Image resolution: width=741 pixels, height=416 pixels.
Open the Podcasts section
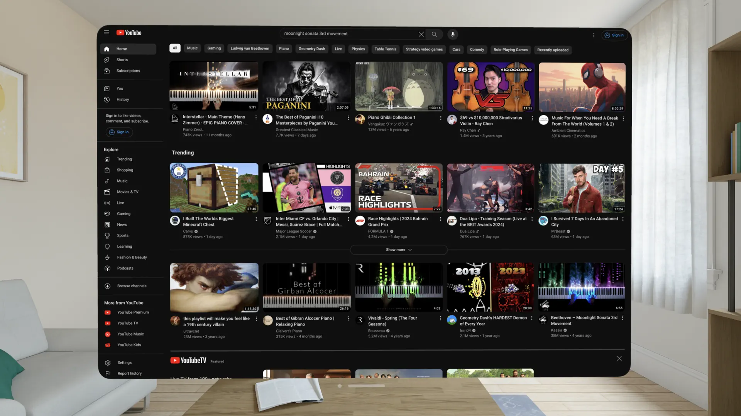pyautogui.click(x=125, y=268)
